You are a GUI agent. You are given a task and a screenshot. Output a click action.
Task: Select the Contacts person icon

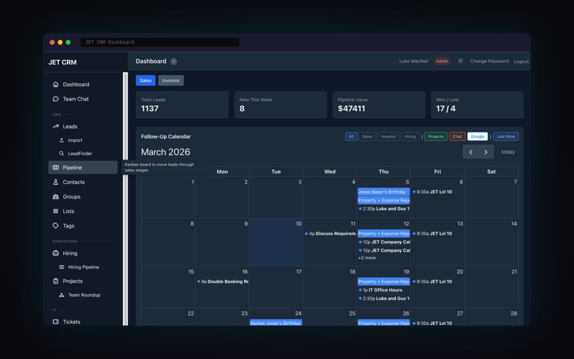[x=55, y=182]
